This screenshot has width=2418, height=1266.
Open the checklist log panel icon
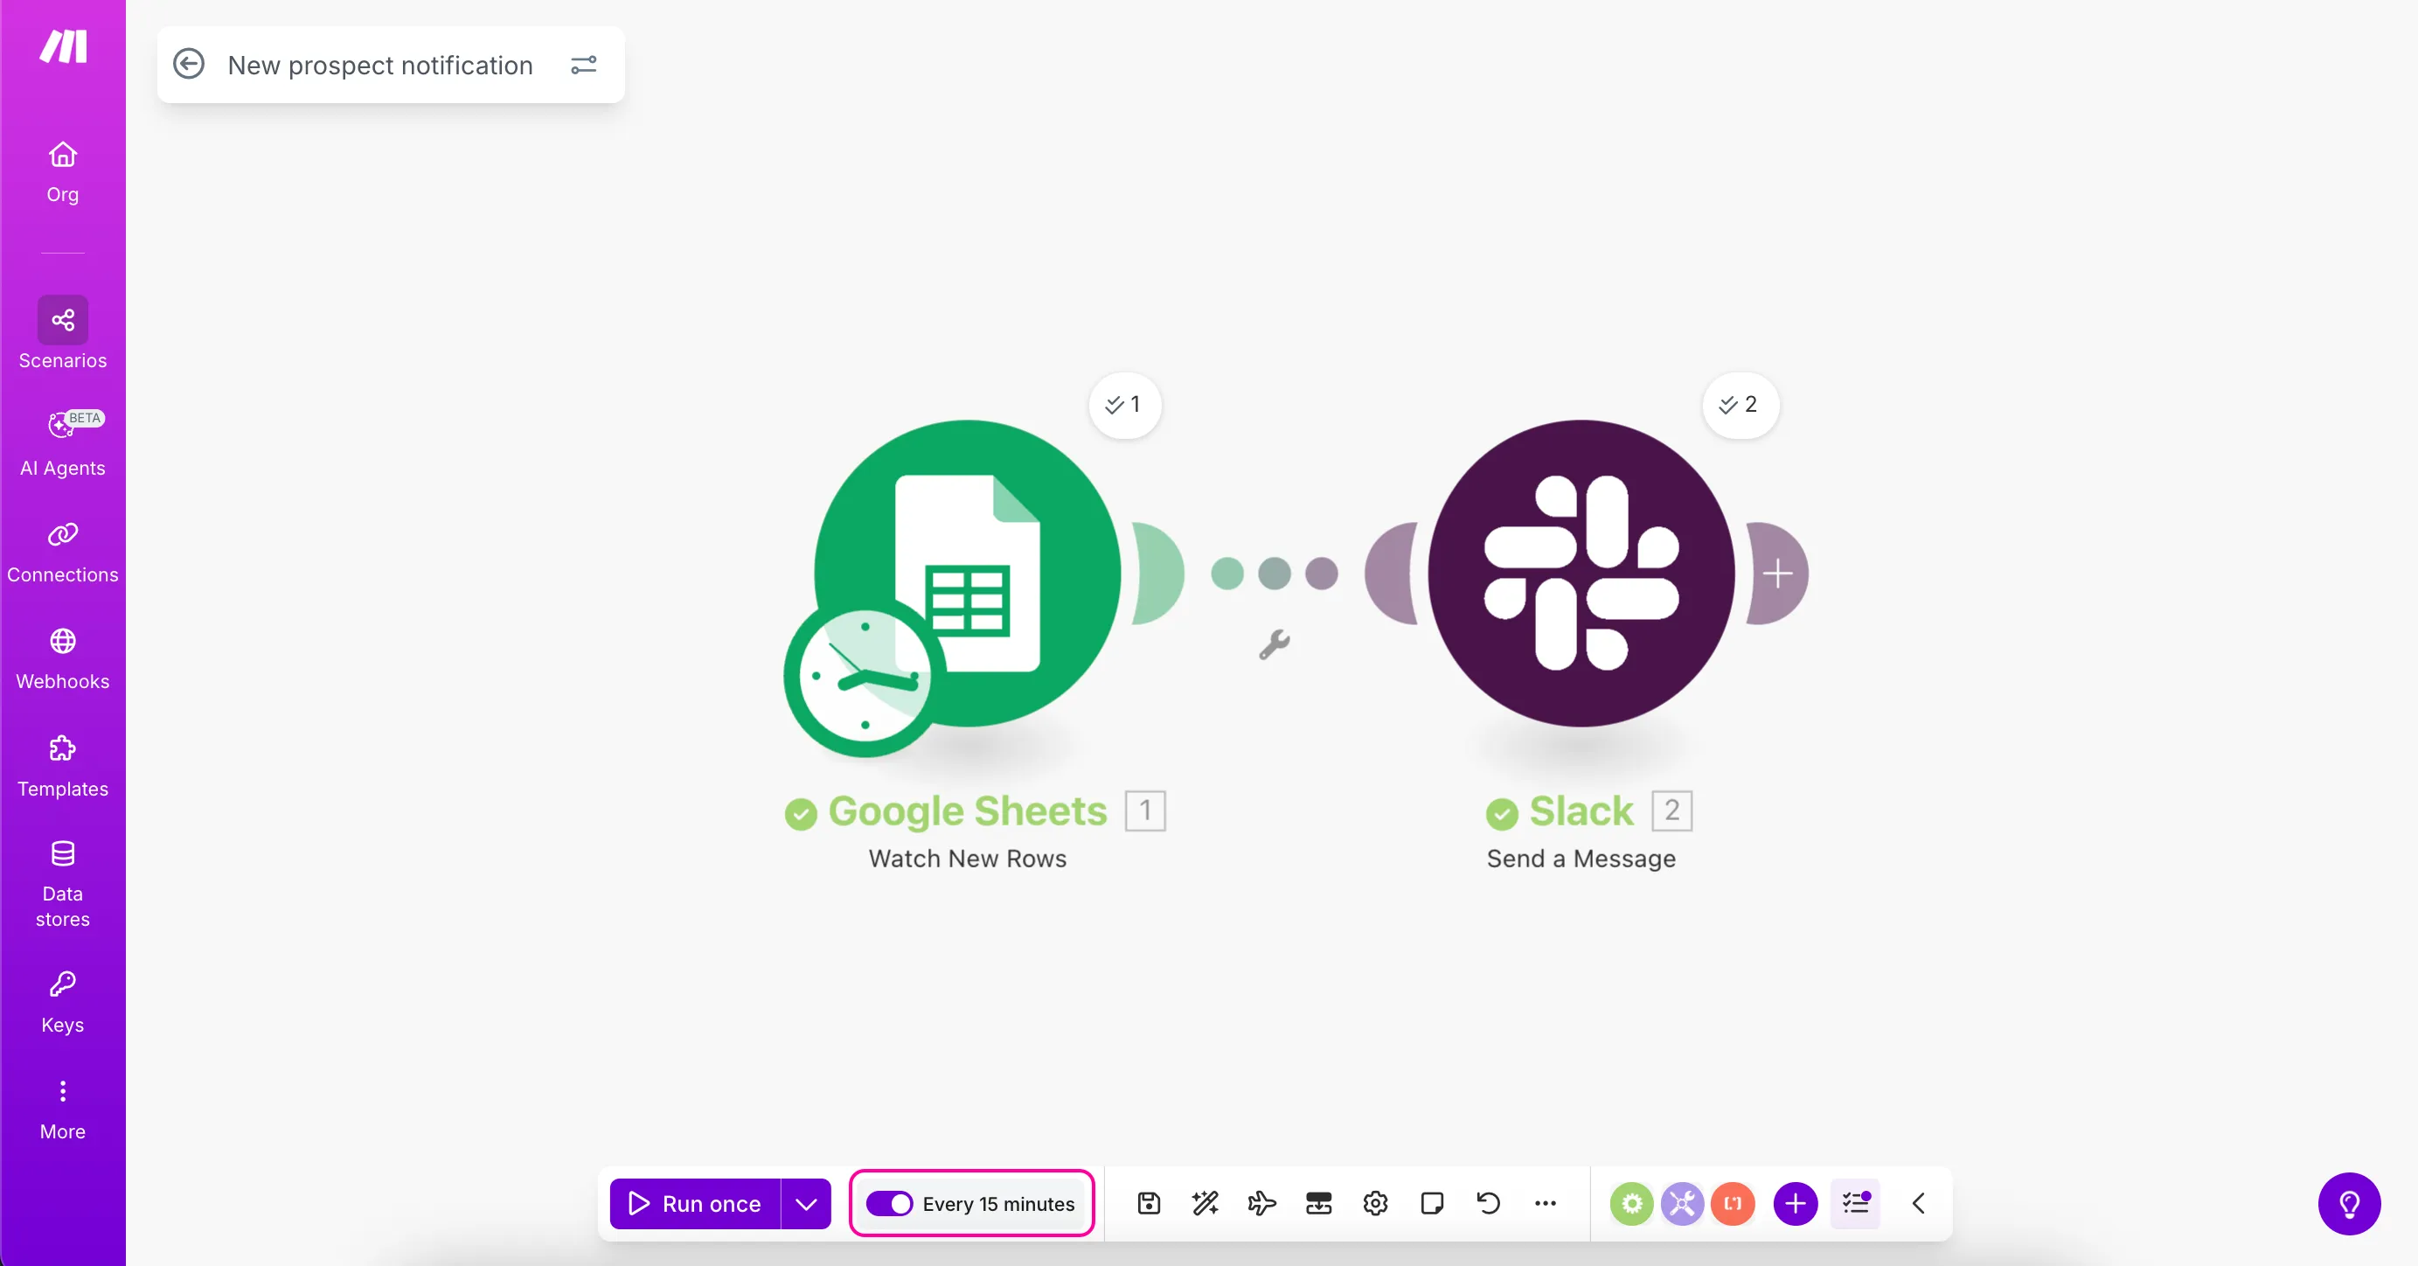tap(1856, 1203)
